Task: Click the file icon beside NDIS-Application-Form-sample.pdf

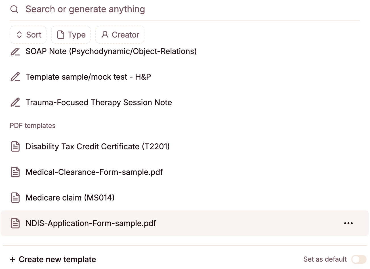Action: (15, 223)
